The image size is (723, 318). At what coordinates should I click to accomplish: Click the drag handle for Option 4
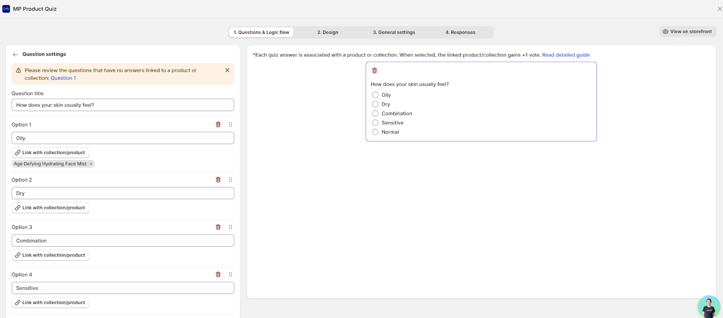[230, 275]
